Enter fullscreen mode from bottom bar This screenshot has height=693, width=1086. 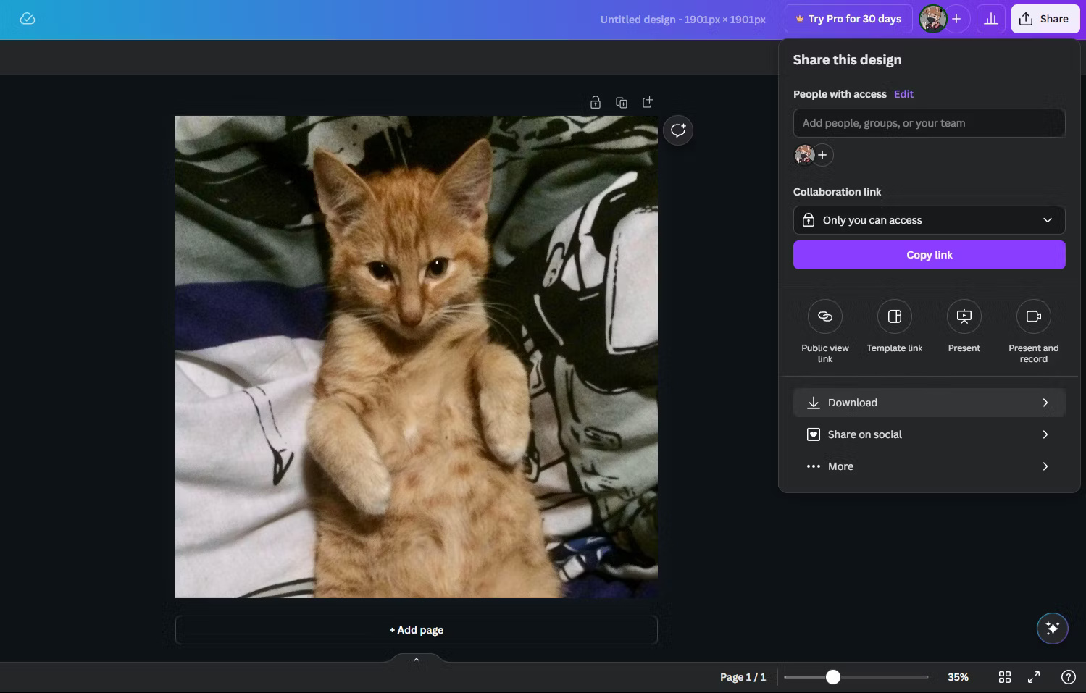(x=1034, y=677)
